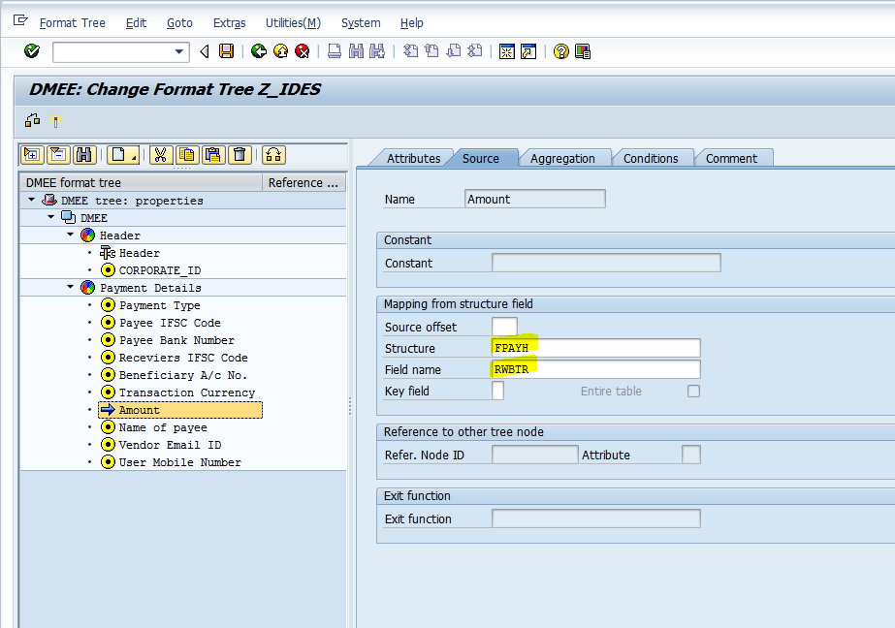Open the Extras menu
This screenshot has width=895, height=628.
(229, 22)
